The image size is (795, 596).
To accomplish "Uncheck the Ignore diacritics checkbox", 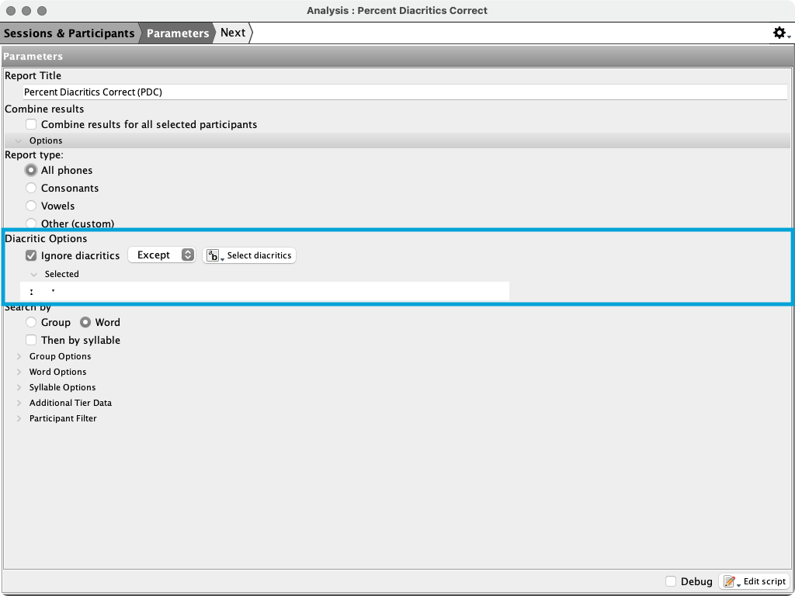I will (x=31, y=255).
